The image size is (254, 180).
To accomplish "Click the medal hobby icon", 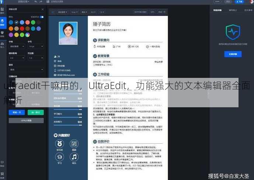I will pyautogui.click(x=60, y=144).
